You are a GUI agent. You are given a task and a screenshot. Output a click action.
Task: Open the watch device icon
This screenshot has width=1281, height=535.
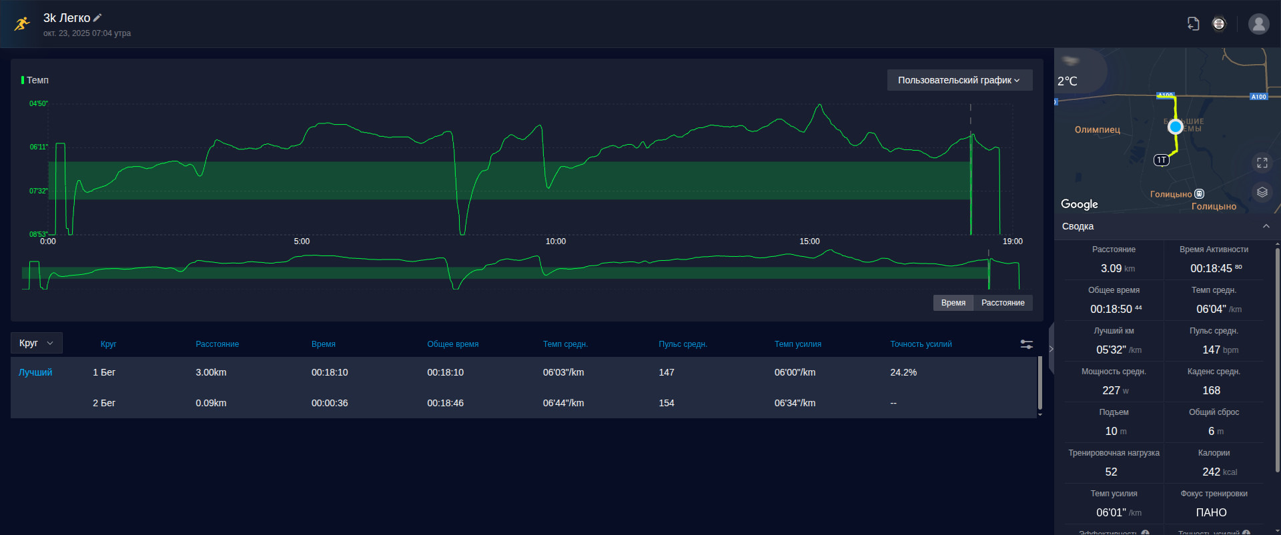click(1219, 24)
